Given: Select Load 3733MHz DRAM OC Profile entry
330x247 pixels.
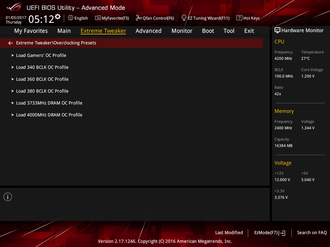Looking at the screenshot, I should tap(49, 103).
